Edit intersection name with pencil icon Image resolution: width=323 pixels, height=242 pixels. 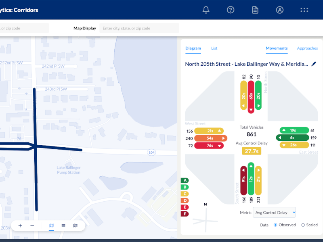click(x=314, y=64)
